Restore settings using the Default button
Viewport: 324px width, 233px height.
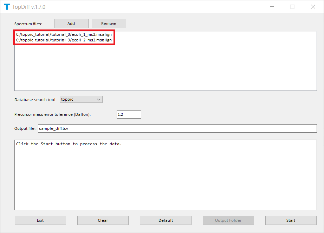[x=166, y=220]
